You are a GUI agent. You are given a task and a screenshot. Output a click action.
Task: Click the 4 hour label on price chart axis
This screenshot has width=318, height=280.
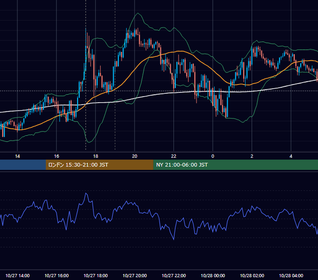[291, 156]
